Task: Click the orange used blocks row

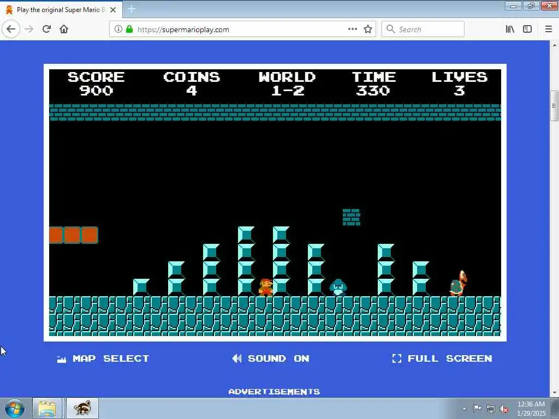Action: click(74, 235)
